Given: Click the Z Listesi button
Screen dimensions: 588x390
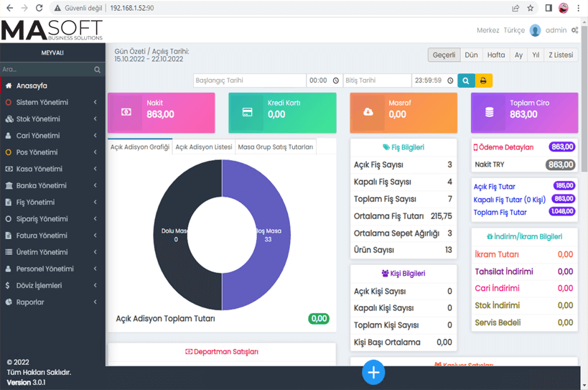Looking at the screenshot, I should 560,55.
